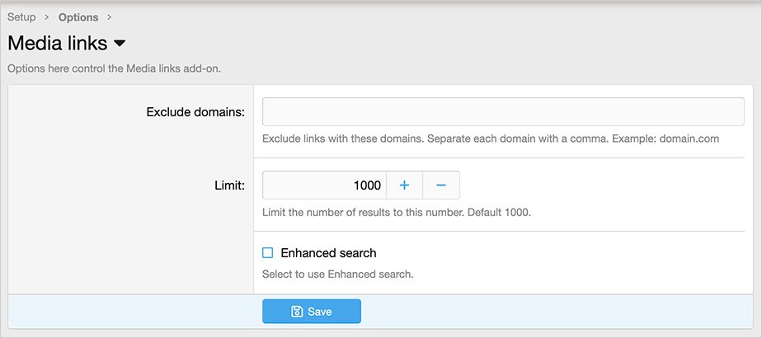Decrease the limit with the minus button

pyautogui.click(x=441, y=185)
